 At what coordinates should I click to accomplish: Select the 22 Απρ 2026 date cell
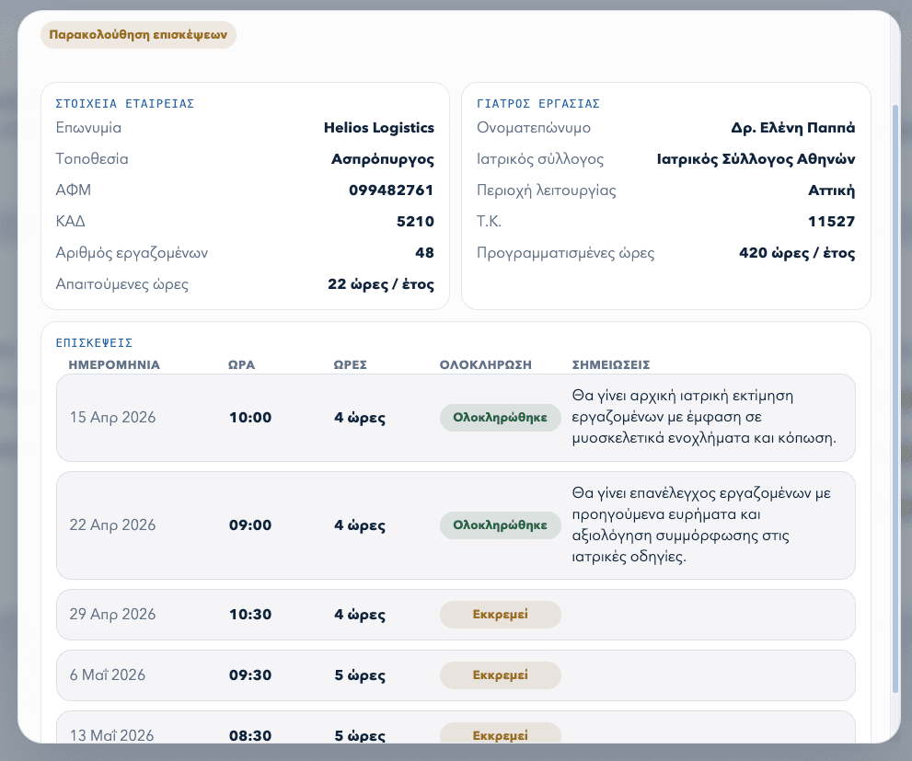click(113, 525)
